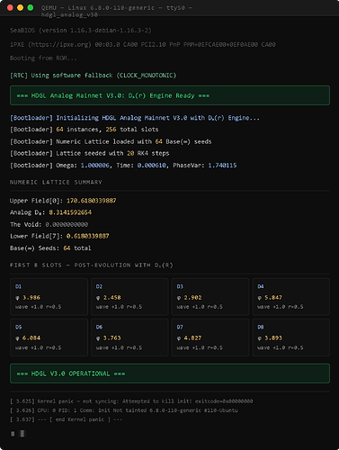Click the D7 slot value 4.827
The width and height of the screenshot is (339, 450).
pyautogui.click(x=192, y=338)
